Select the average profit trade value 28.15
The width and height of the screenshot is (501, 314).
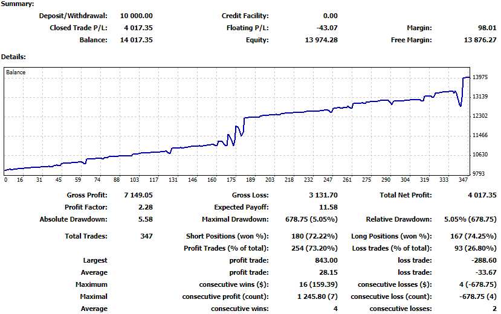pos(329,272)
